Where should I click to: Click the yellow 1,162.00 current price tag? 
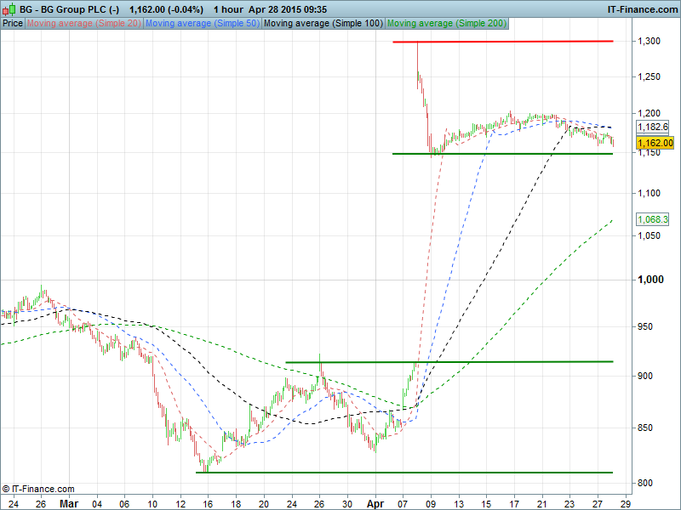(655, 144)
